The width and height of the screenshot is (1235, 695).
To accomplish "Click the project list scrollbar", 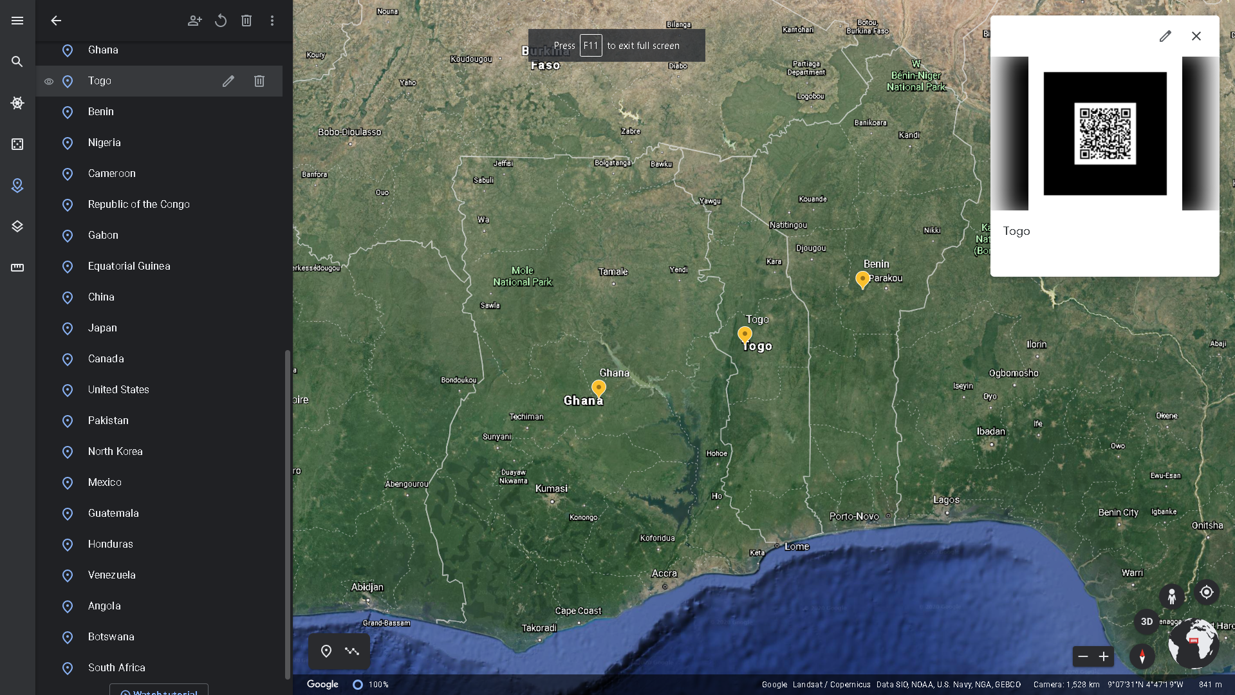I will 287,515.
